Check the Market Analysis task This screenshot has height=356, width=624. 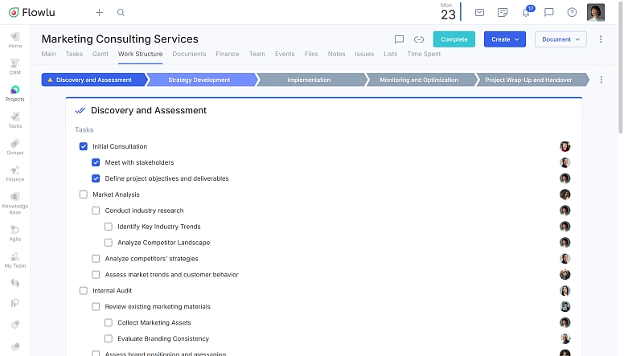point(83,194)
